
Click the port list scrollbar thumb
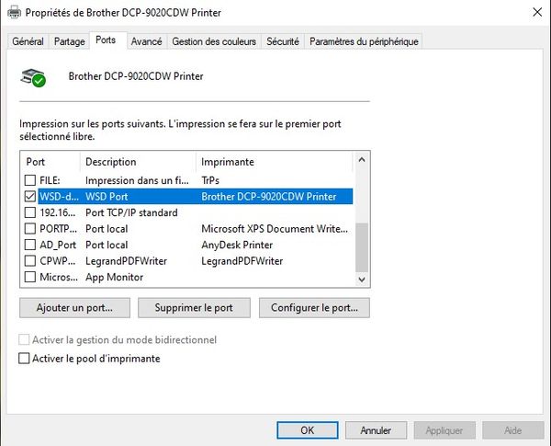tap(362, 247)
